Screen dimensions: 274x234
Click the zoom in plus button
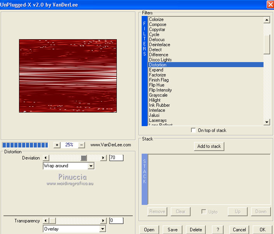pos(57,145)
